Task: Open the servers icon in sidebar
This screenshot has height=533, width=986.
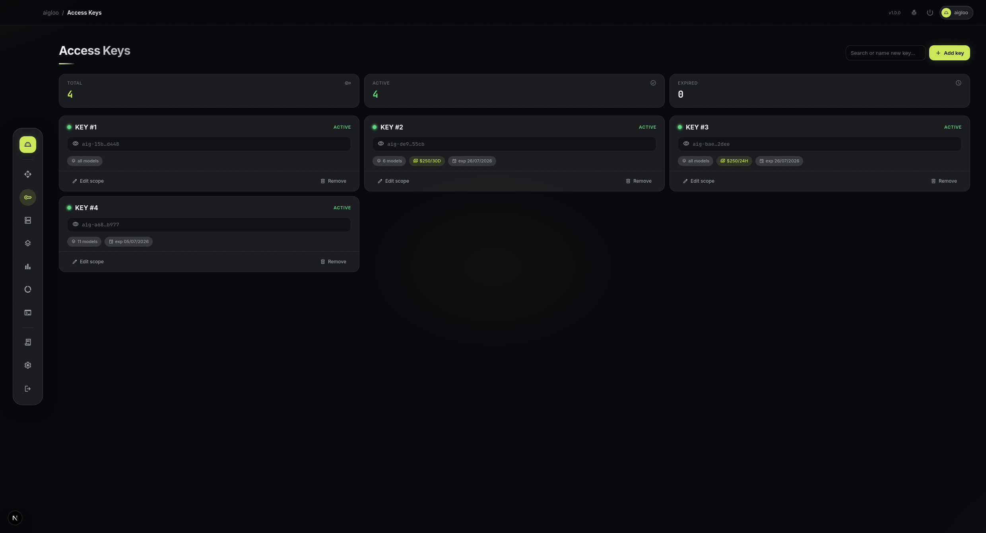Action: (28, 220)
